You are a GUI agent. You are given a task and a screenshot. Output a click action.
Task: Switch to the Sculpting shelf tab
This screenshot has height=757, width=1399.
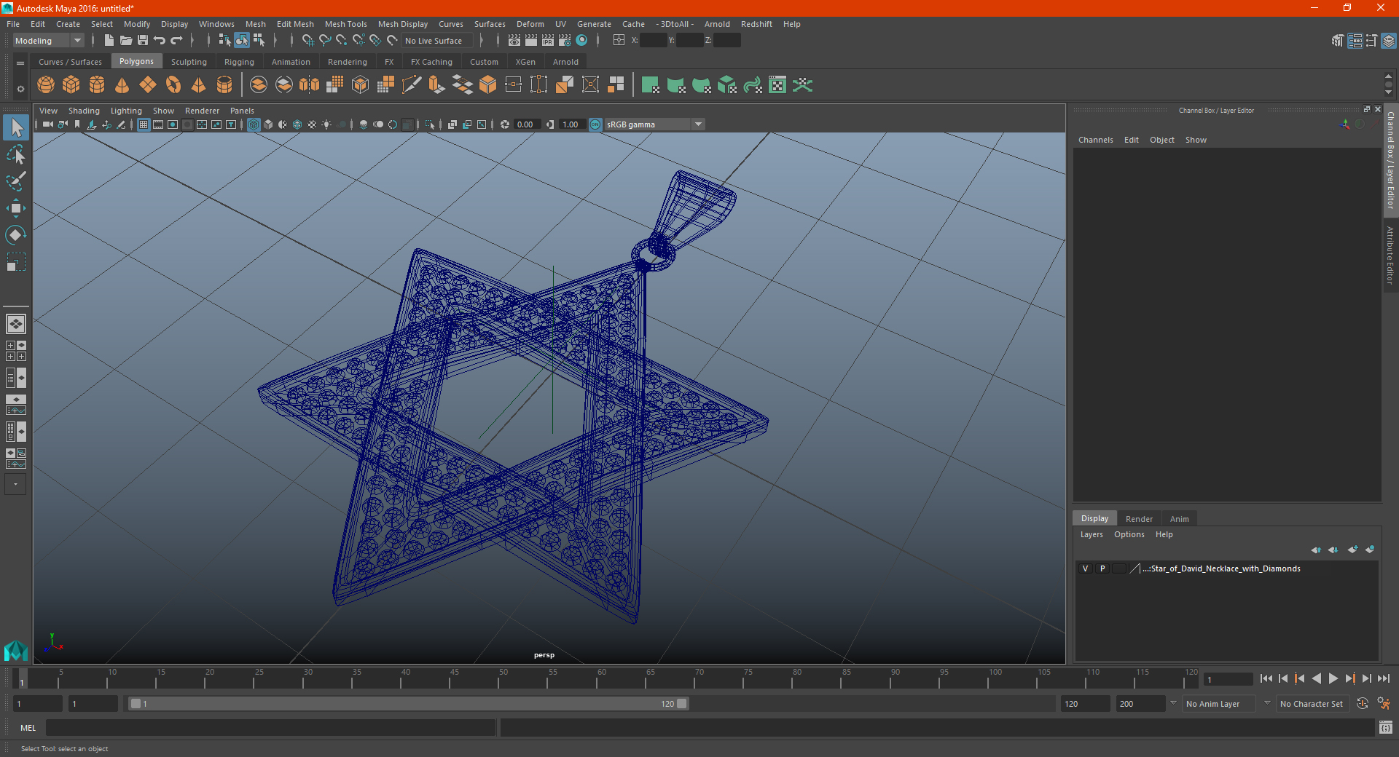[189, 62]
